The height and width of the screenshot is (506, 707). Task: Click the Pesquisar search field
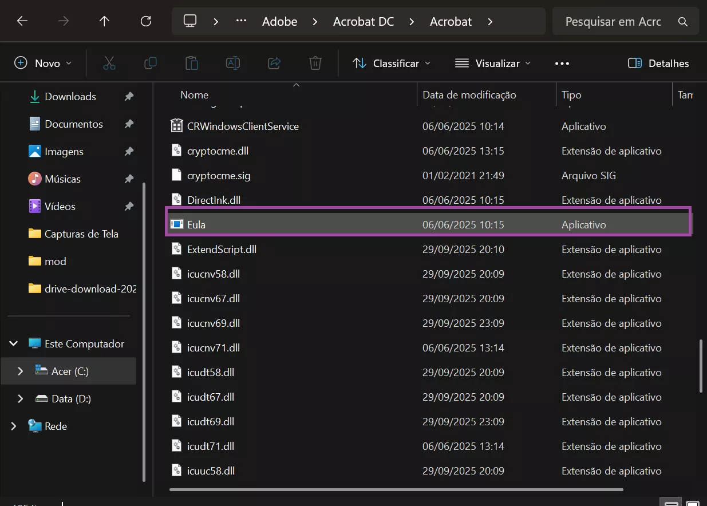tap(613, 22)
